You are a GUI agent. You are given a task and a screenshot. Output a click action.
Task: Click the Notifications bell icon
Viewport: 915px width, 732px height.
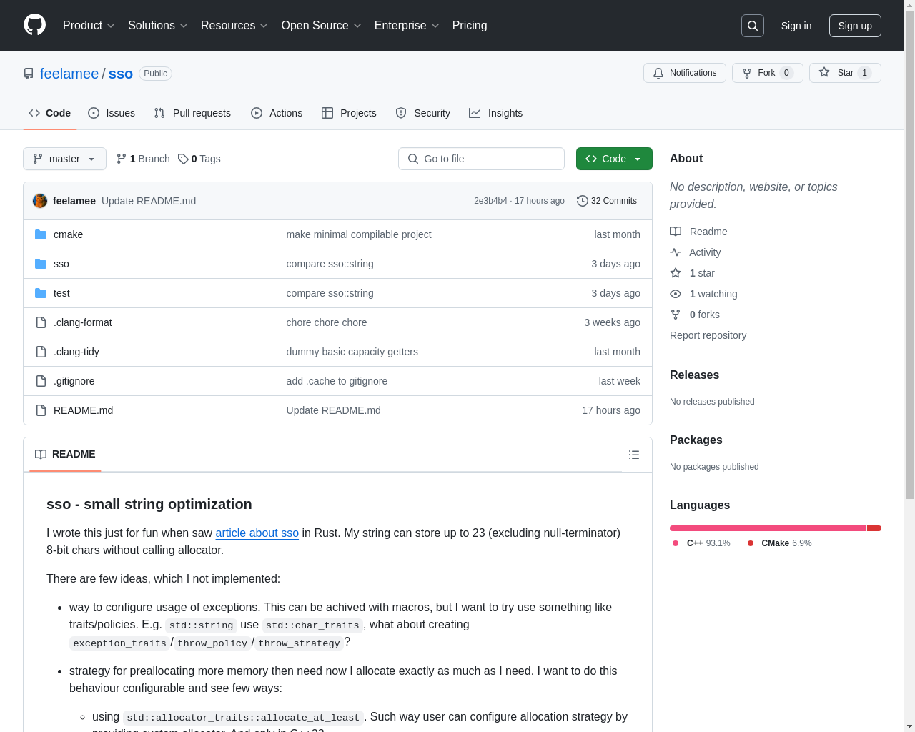[658, 73]
